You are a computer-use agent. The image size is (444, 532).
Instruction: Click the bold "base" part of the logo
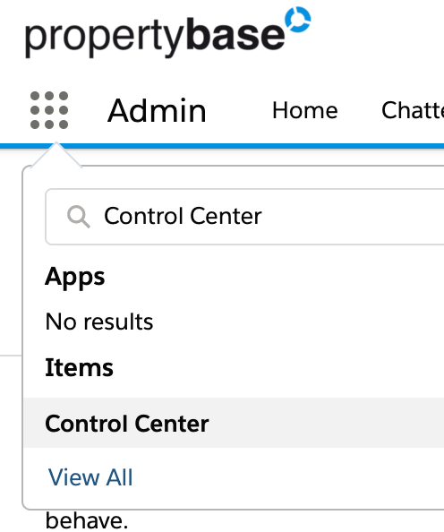[235, 34]
